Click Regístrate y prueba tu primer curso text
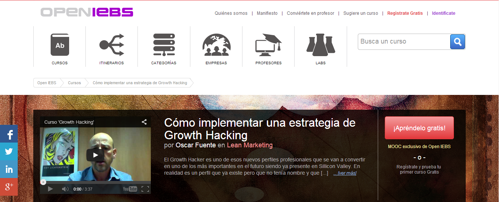The image size is (499, 202). click(x=419, y=170)
